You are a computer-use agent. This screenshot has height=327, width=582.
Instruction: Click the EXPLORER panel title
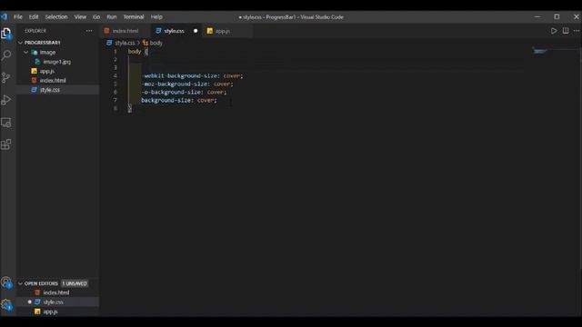[x=35, y=31]
